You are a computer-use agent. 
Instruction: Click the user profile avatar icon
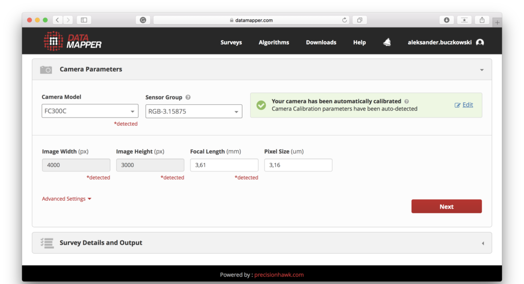pos(480,43)
